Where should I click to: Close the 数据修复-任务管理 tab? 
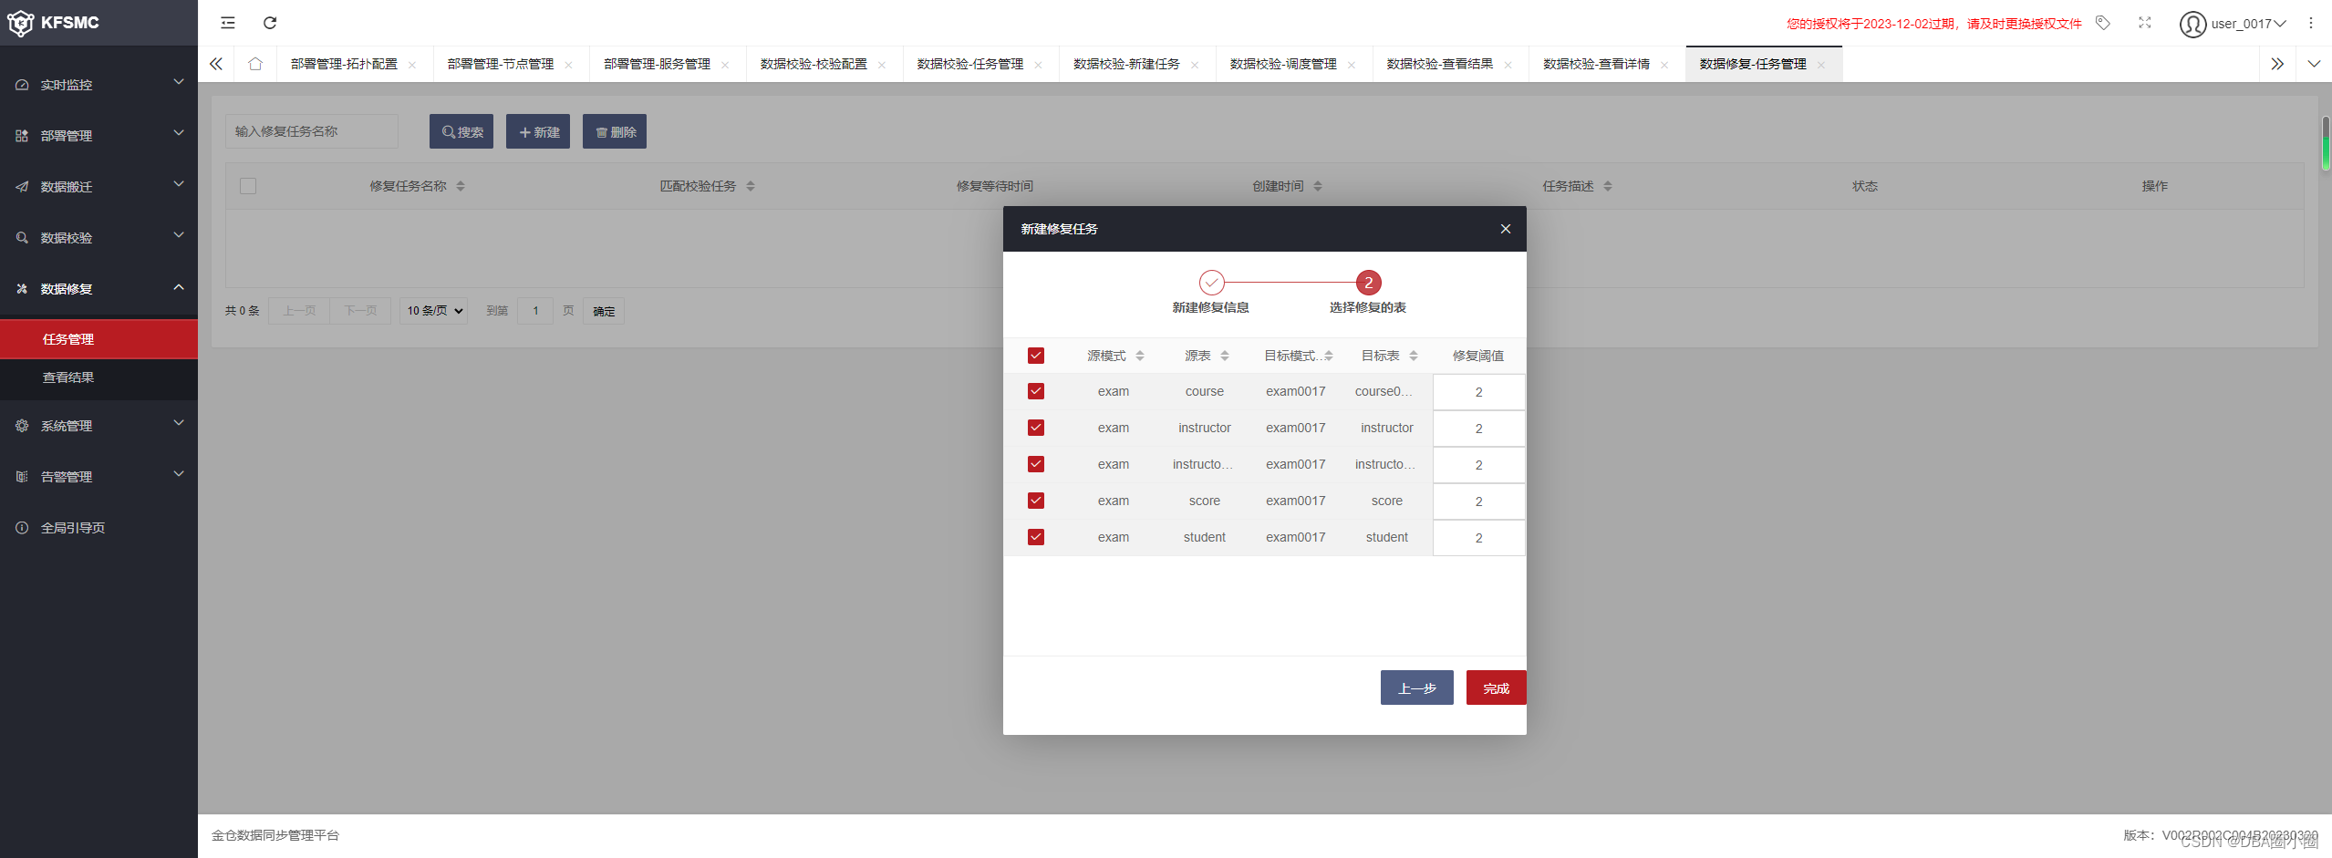[x=1820, y=65]
